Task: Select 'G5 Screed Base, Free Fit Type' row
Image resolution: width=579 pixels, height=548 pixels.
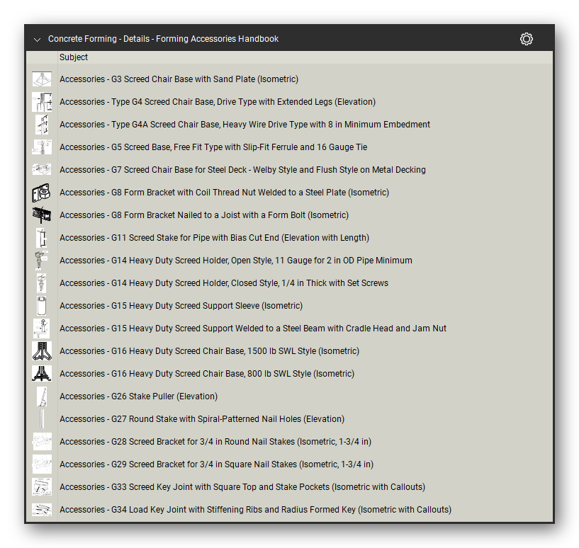Action: [289, 147]
